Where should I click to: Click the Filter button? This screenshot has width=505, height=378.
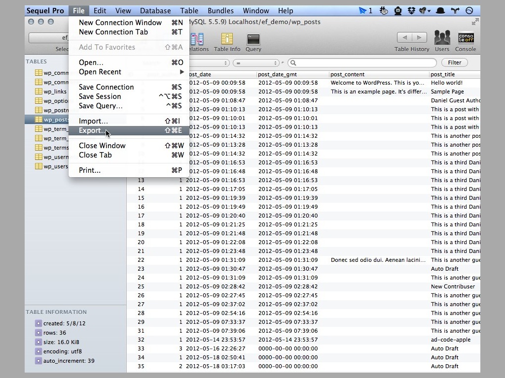[454, 63]
